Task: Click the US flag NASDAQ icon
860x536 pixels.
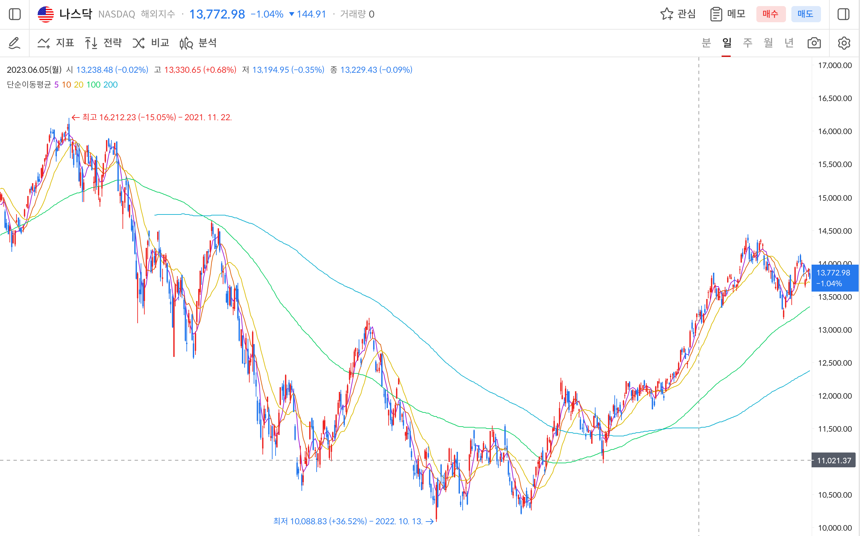Action: tap(46, 14)
